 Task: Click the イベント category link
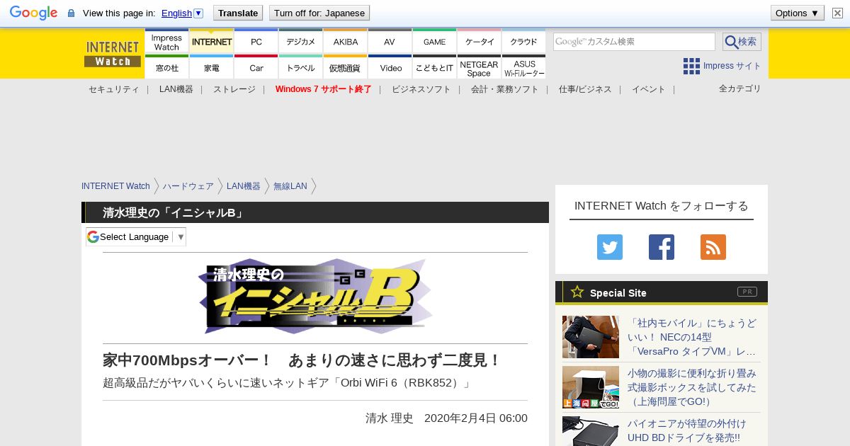click(x=649, y=89)
